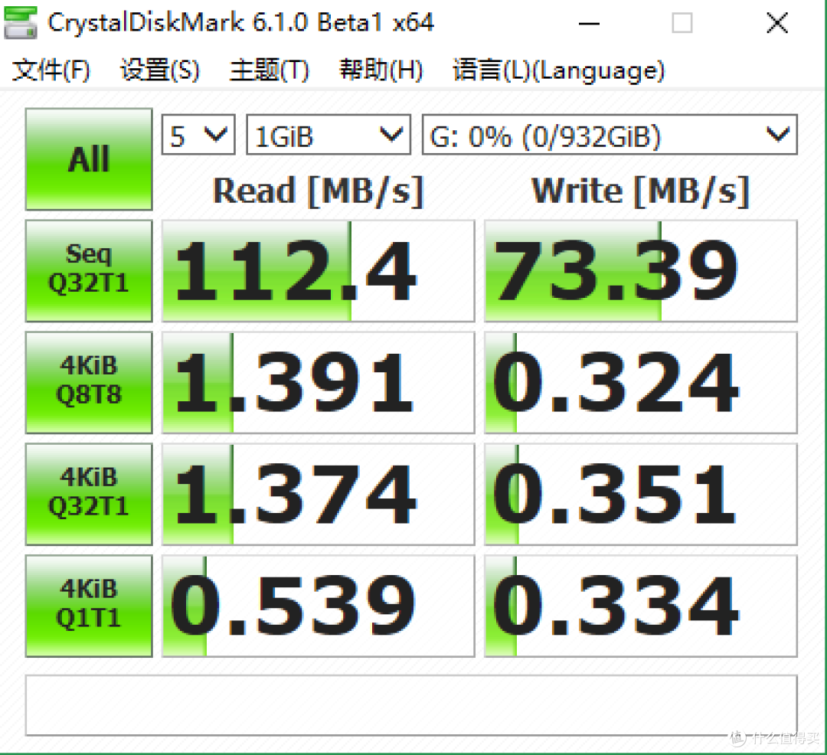Click the CrystalDiskMark app icon in title bar
Screen dimensions: 827x755
pos(20,22)
